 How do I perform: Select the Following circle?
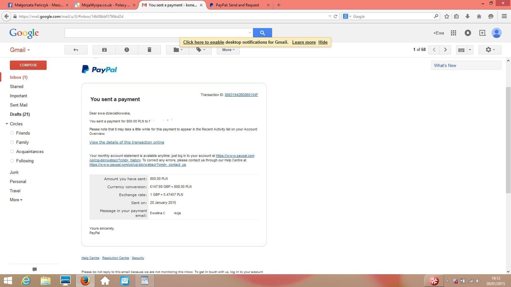[25, 161]
